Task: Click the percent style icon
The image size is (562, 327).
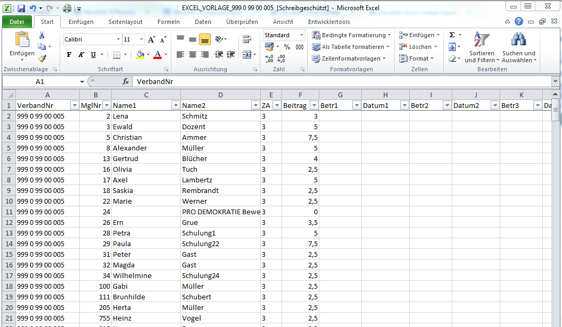Action: pyautogui.click(x=287, y=47)
